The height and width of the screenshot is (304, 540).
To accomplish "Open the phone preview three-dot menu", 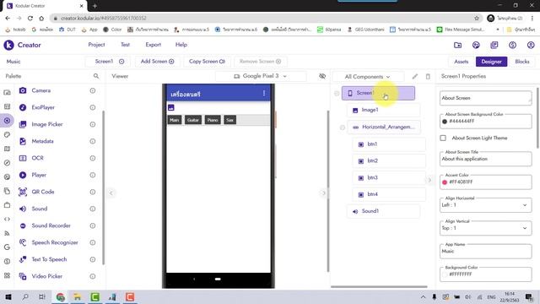I will tap(264, 93).
